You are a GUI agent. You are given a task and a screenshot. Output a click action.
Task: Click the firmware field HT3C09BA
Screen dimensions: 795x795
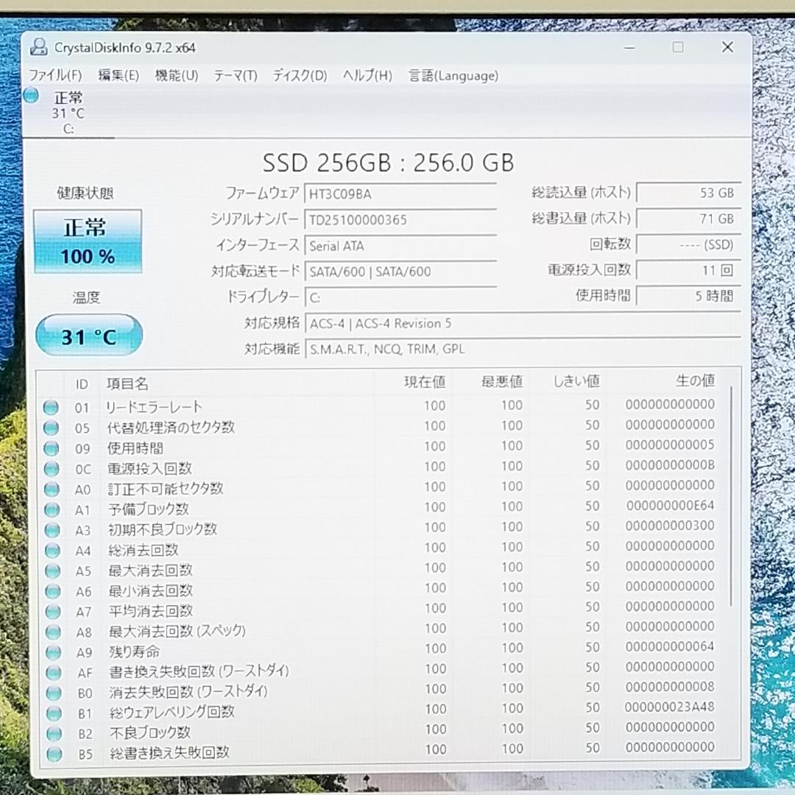click(x=400, y=194)
